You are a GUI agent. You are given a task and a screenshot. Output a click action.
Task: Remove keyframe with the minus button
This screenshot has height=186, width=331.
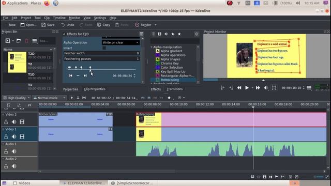point(78,75)
